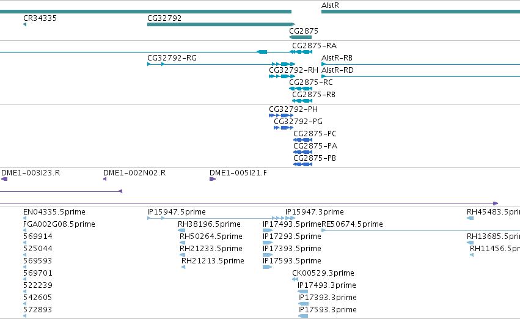Click protein label CG2875-PB
The height and width of the screenshot is (319, 520).
pos(315,158)
